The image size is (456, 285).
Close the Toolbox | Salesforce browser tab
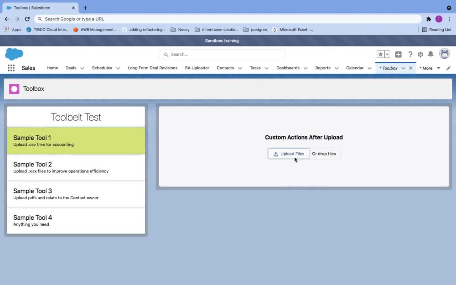(x=73, y=8)
